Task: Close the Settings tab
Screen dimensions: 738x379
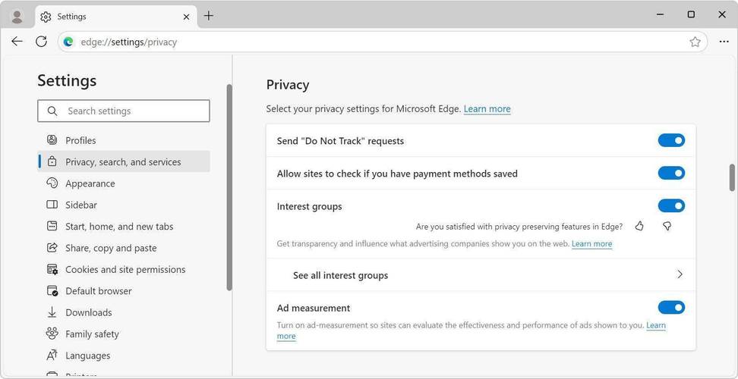Action: (186, 16)
